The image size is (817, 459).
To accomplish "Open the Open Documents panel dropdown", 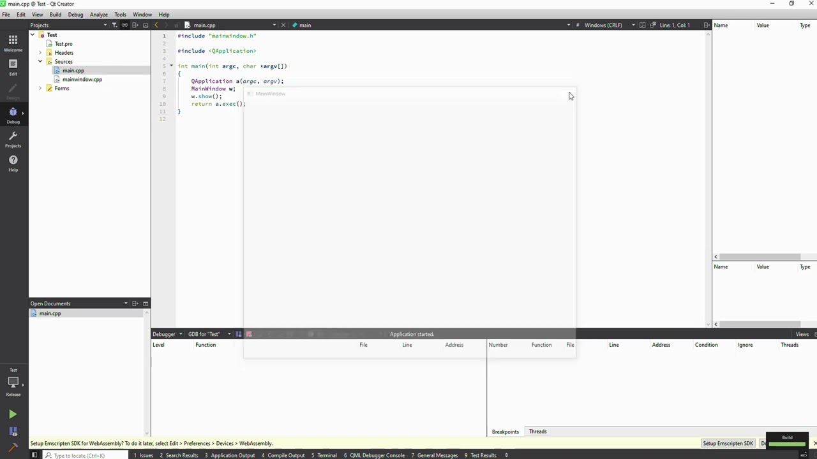I will tap(126, 303).
